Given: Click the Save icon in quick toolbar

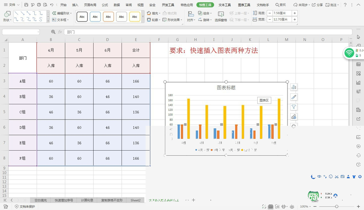Looking at the screenshot, I should tap(26, 5).
